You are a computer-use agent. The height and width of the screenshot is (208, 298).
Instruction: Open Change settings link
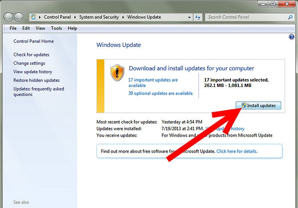pos(29,63)
